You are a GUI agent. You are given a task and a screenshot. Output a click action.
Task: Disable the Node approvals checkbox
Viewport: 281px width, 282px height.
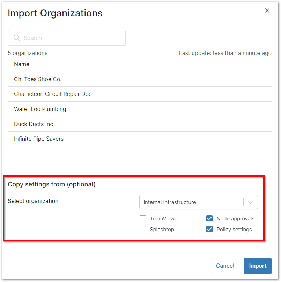click(209, 218)
